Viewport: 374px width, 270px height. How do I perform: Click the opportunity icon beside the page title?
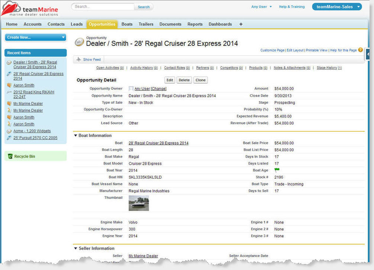(79, 42)
